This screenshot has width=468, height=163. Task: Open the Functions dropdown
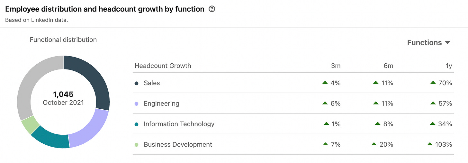click(x=429, y=43)
